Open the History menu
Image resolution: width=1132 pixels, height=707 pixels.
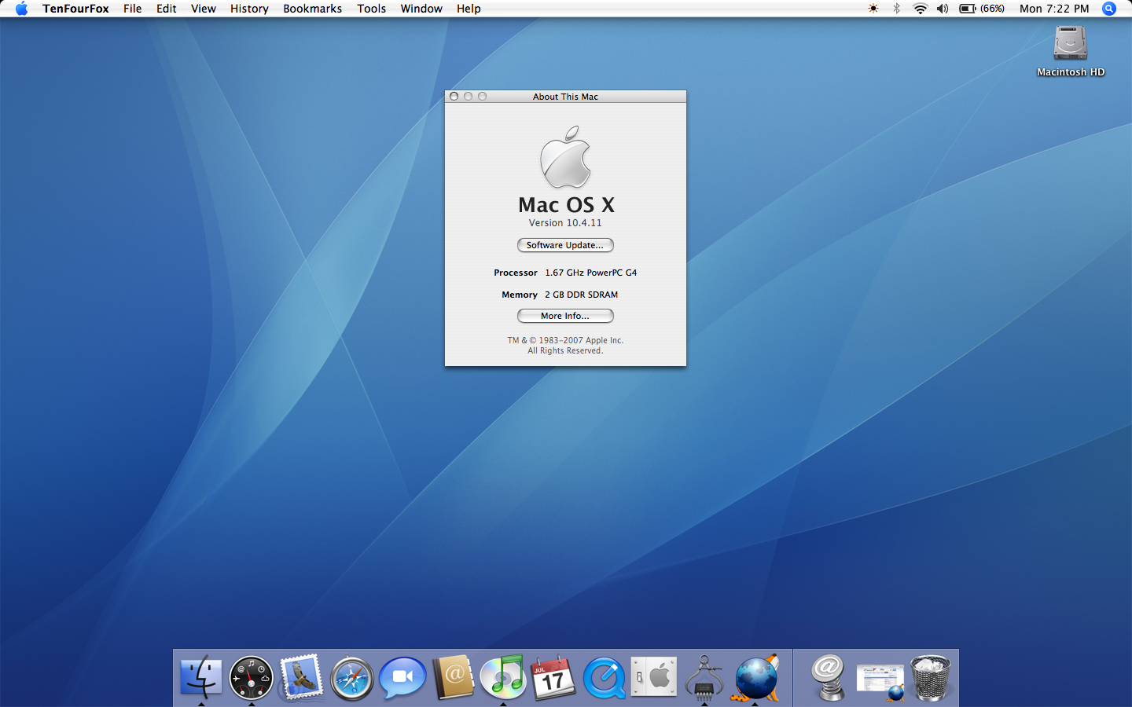249,9
